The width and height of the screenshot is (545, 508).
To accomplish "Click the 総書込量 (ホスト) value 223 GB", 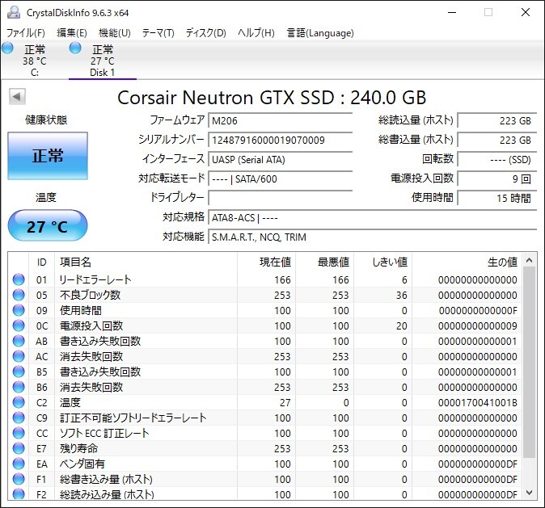I will (x=497, y=140).
